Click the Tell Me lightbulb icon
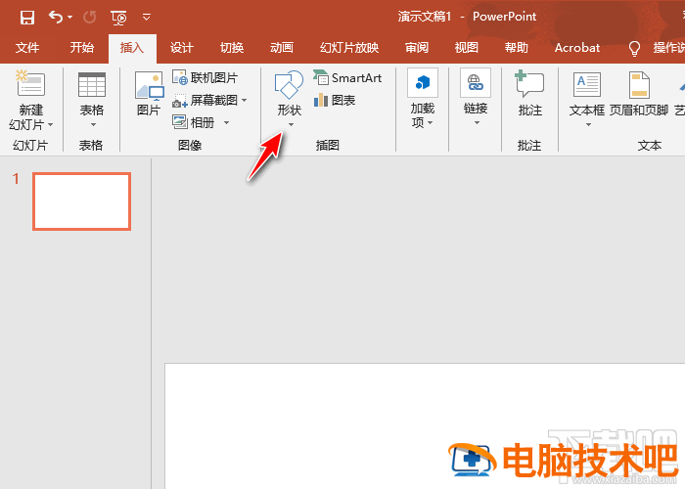 click(634, 48)
